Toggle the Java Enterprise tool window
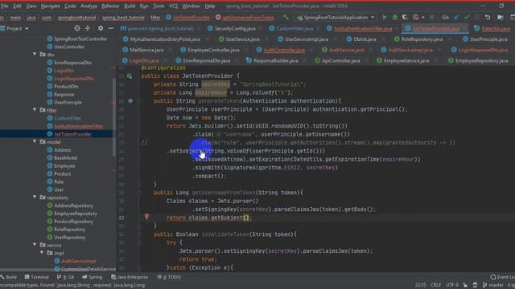Screen dimensions: 515x289 130,277
